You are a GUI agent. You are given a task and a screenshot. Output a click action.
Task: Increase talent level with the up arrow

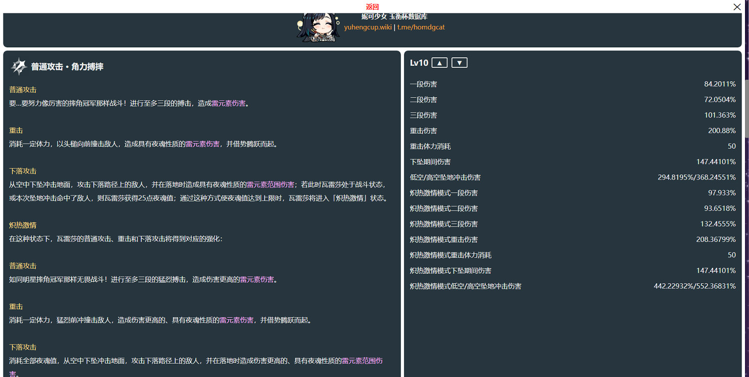click(439, 62)
